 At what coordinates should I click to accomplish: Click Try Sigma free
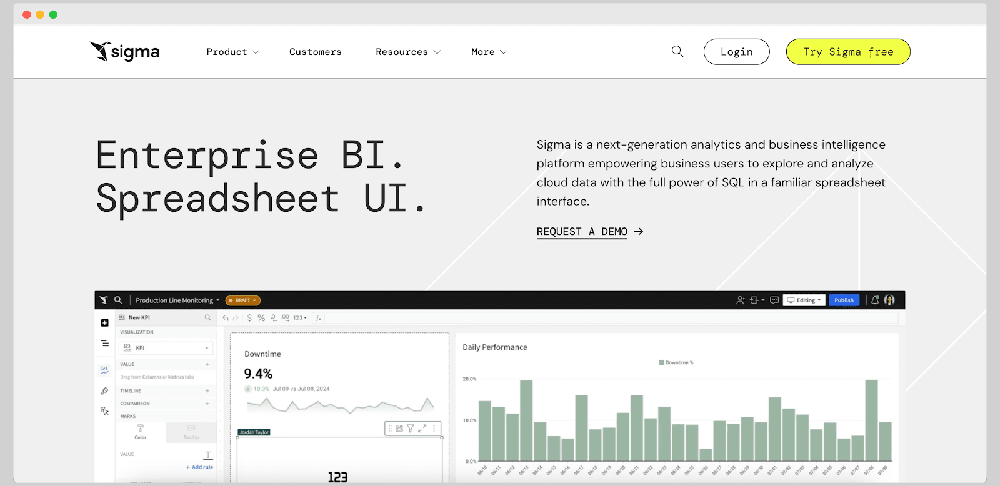coord(848,52)
